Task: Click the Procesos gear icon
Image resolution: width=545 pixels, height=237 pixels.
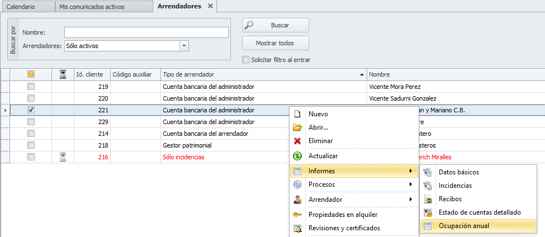Action: pyautogui.click(x=297, y=184)
